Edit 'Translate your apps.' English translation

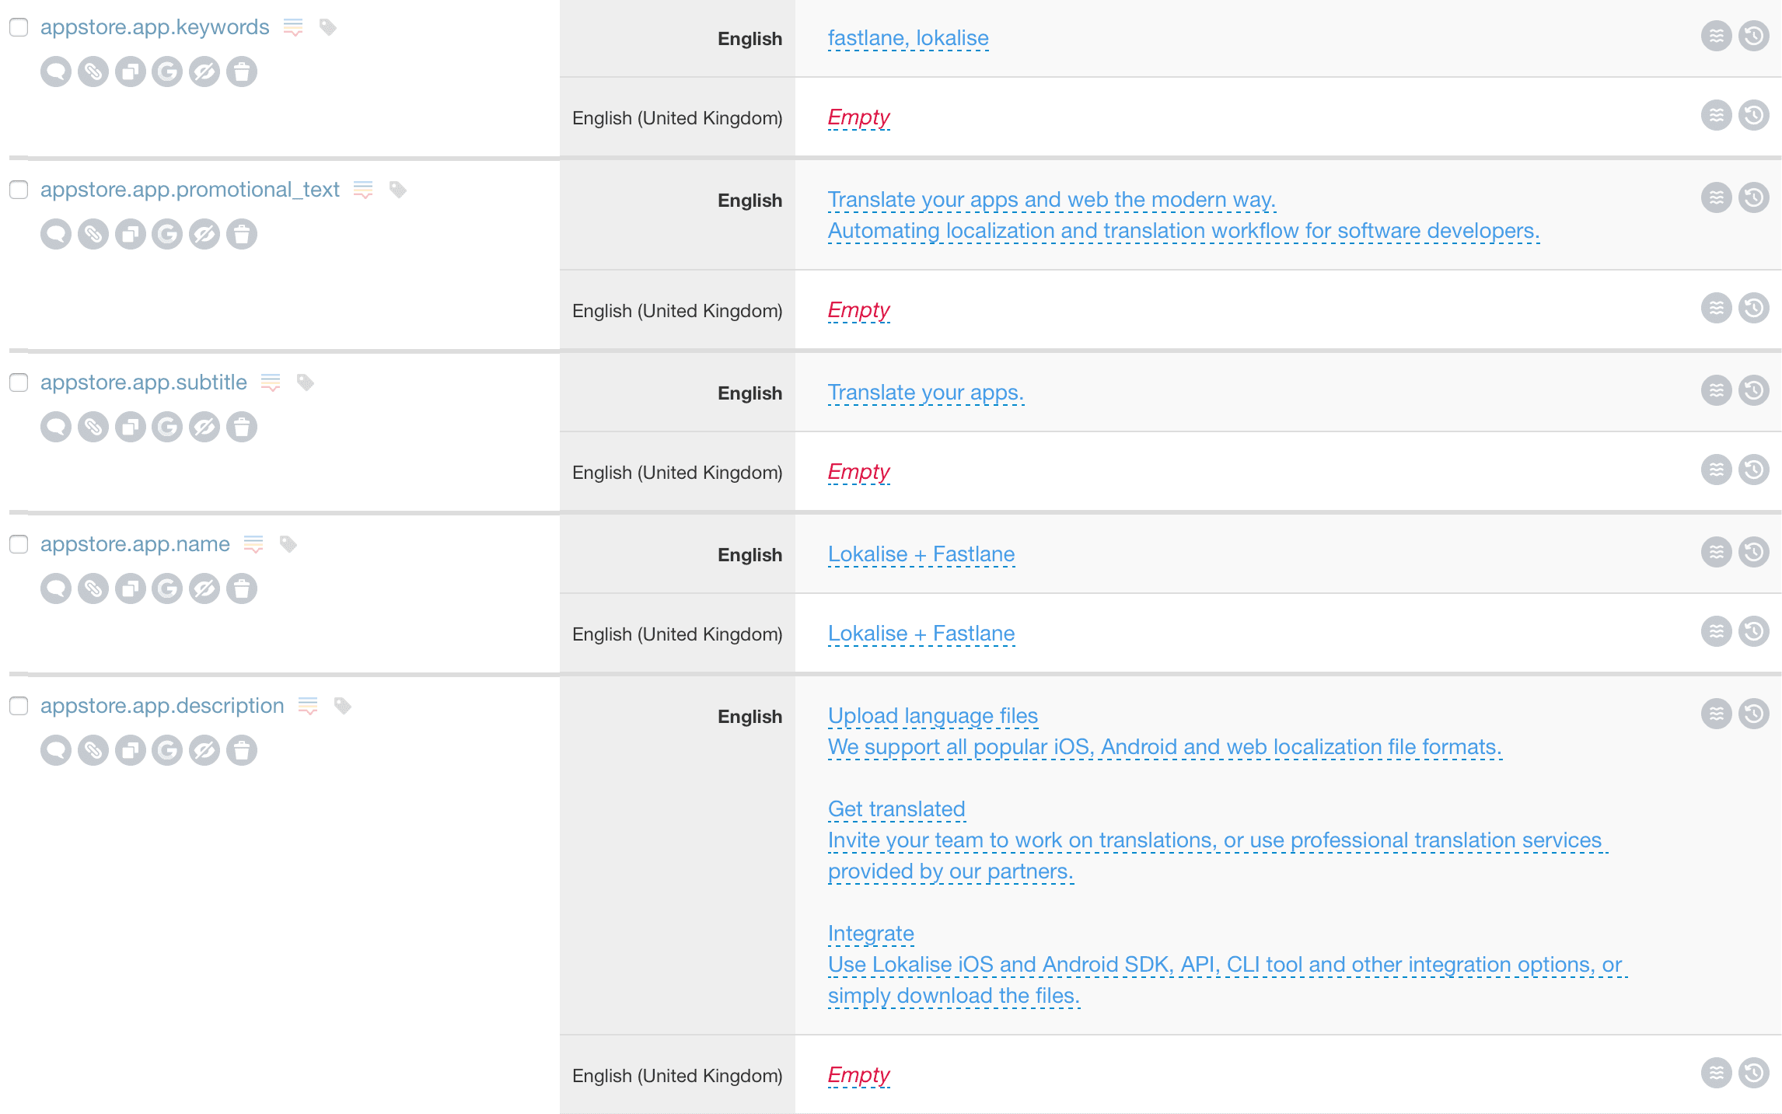click(925, 393)
